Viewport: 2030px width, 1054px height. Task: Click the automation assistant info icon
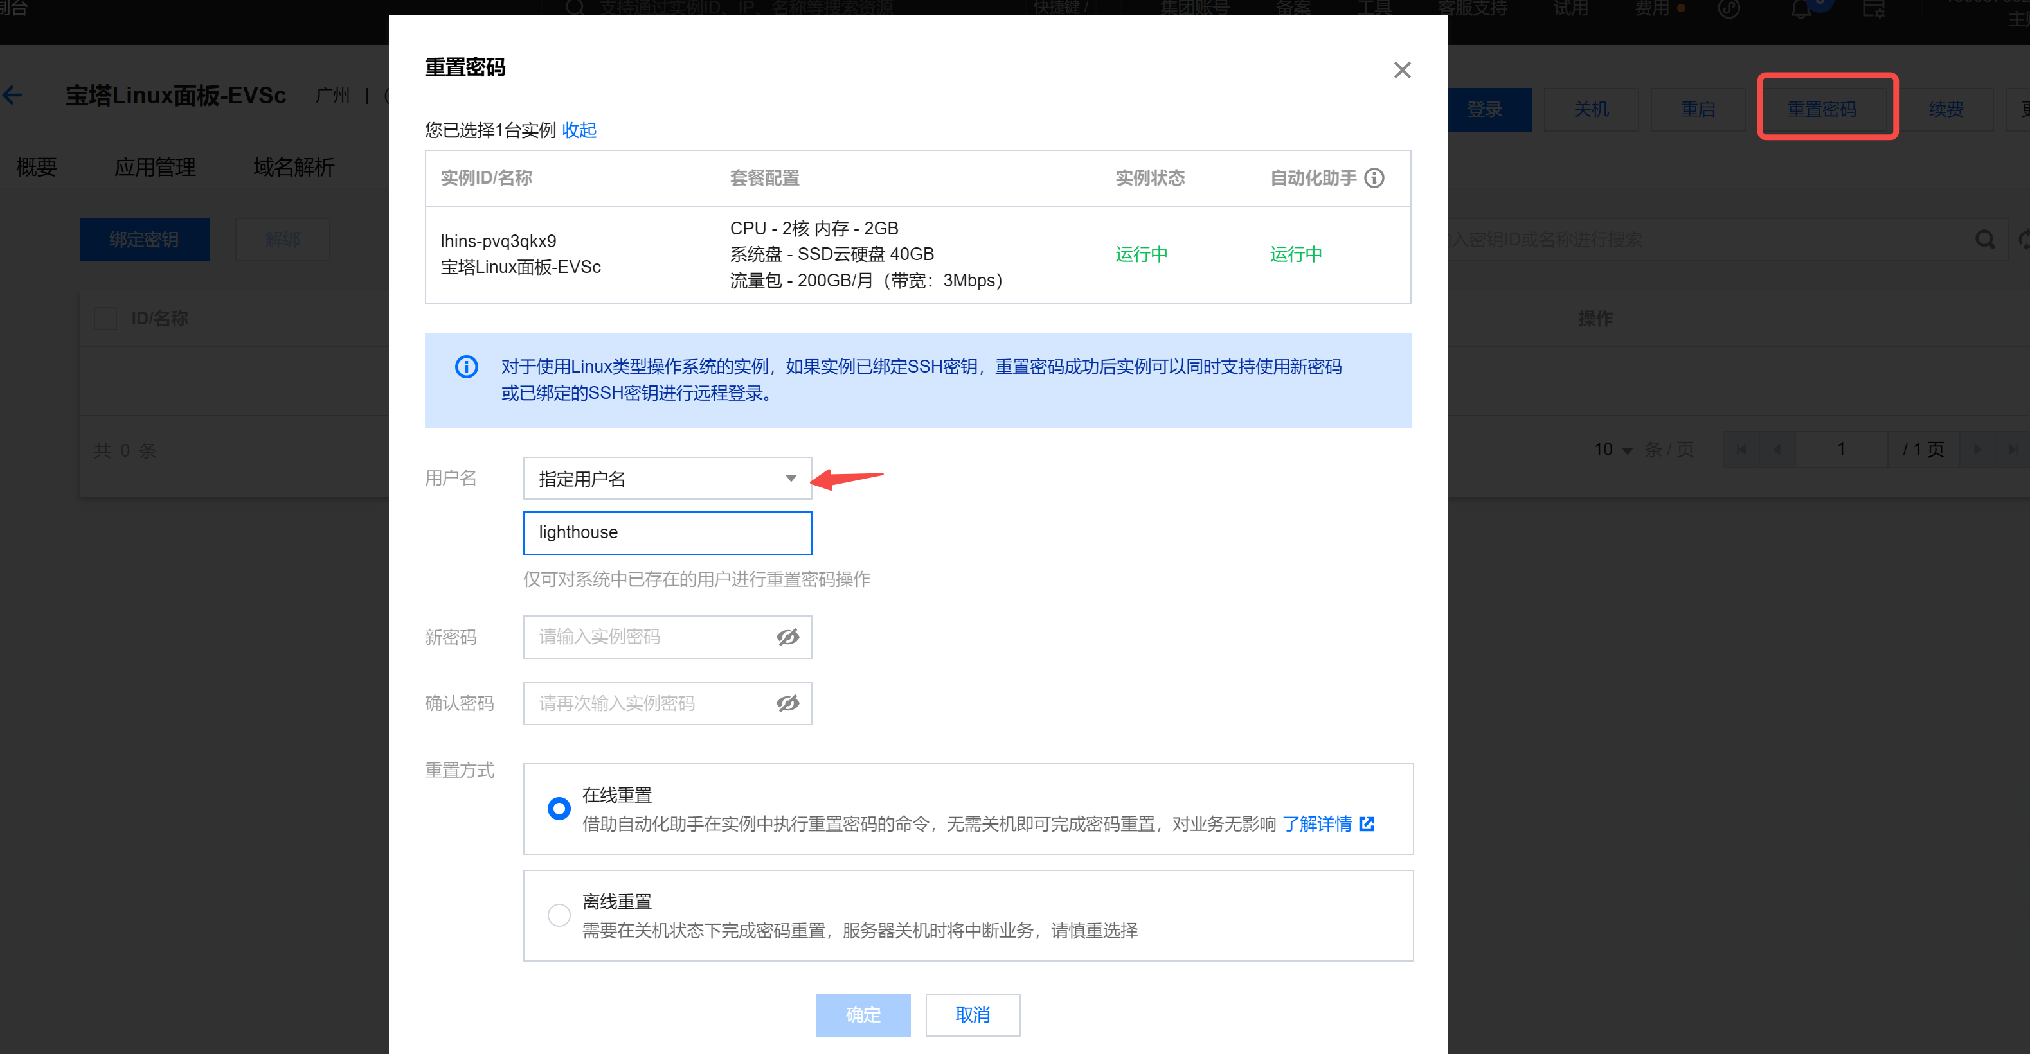tap(1374, 178)
